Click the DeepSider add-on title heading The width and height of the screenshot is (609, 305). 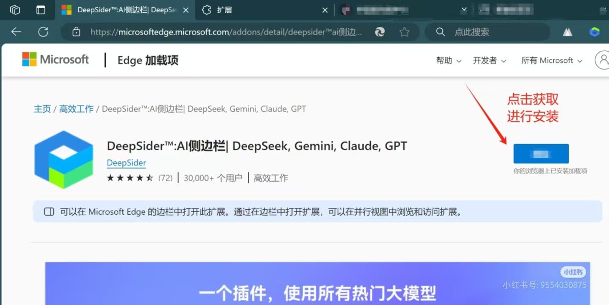tap(257, 146)
